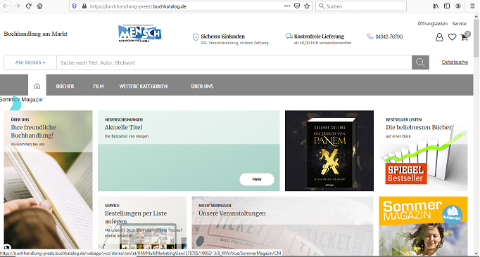480x257 pixels.
Task: Open the user account icon
Action: 439,37
